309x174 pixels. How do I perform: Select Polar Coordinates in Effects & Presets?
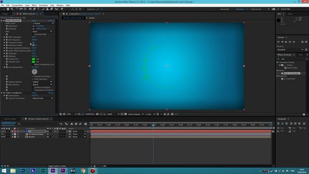pos(292,73)
